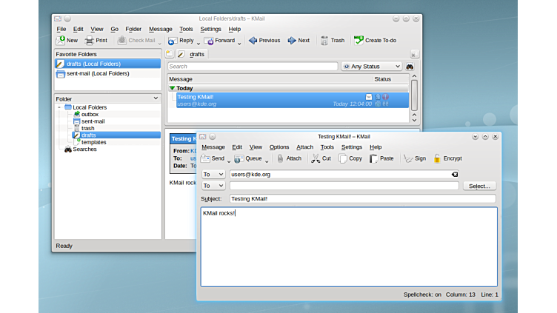
Task: Click the message list vertical scrollbar
Action: pos(414,96)
